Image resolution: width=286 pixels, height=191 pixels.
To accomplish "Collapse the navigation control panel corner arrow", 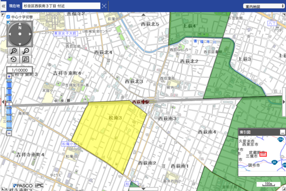I will coord(8,23).
